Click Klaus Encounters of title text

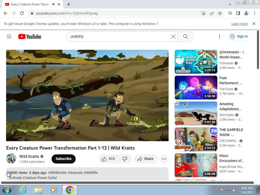232,158
